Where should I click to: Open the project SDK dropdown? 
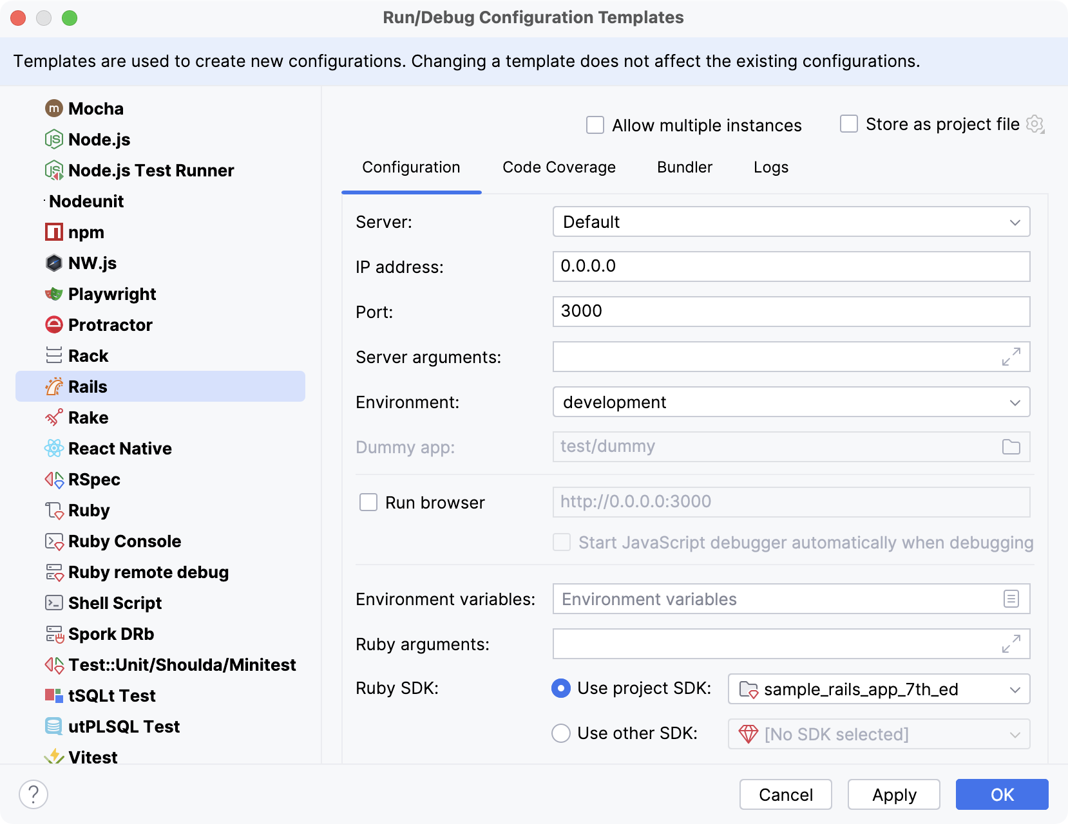point(1015,689)
